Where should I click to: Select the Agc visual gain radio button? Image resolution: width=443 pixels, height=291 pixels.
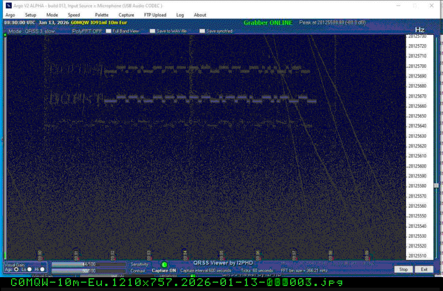click(x=16, y=269)
